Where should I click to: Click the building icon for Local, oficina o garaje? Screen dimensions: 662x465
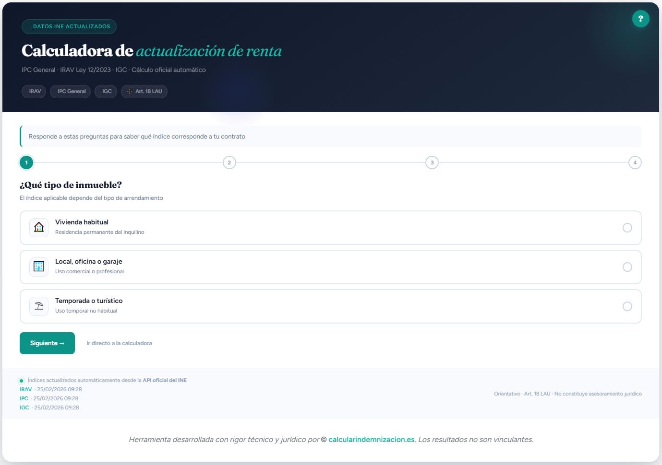click(x=39, y=267)
